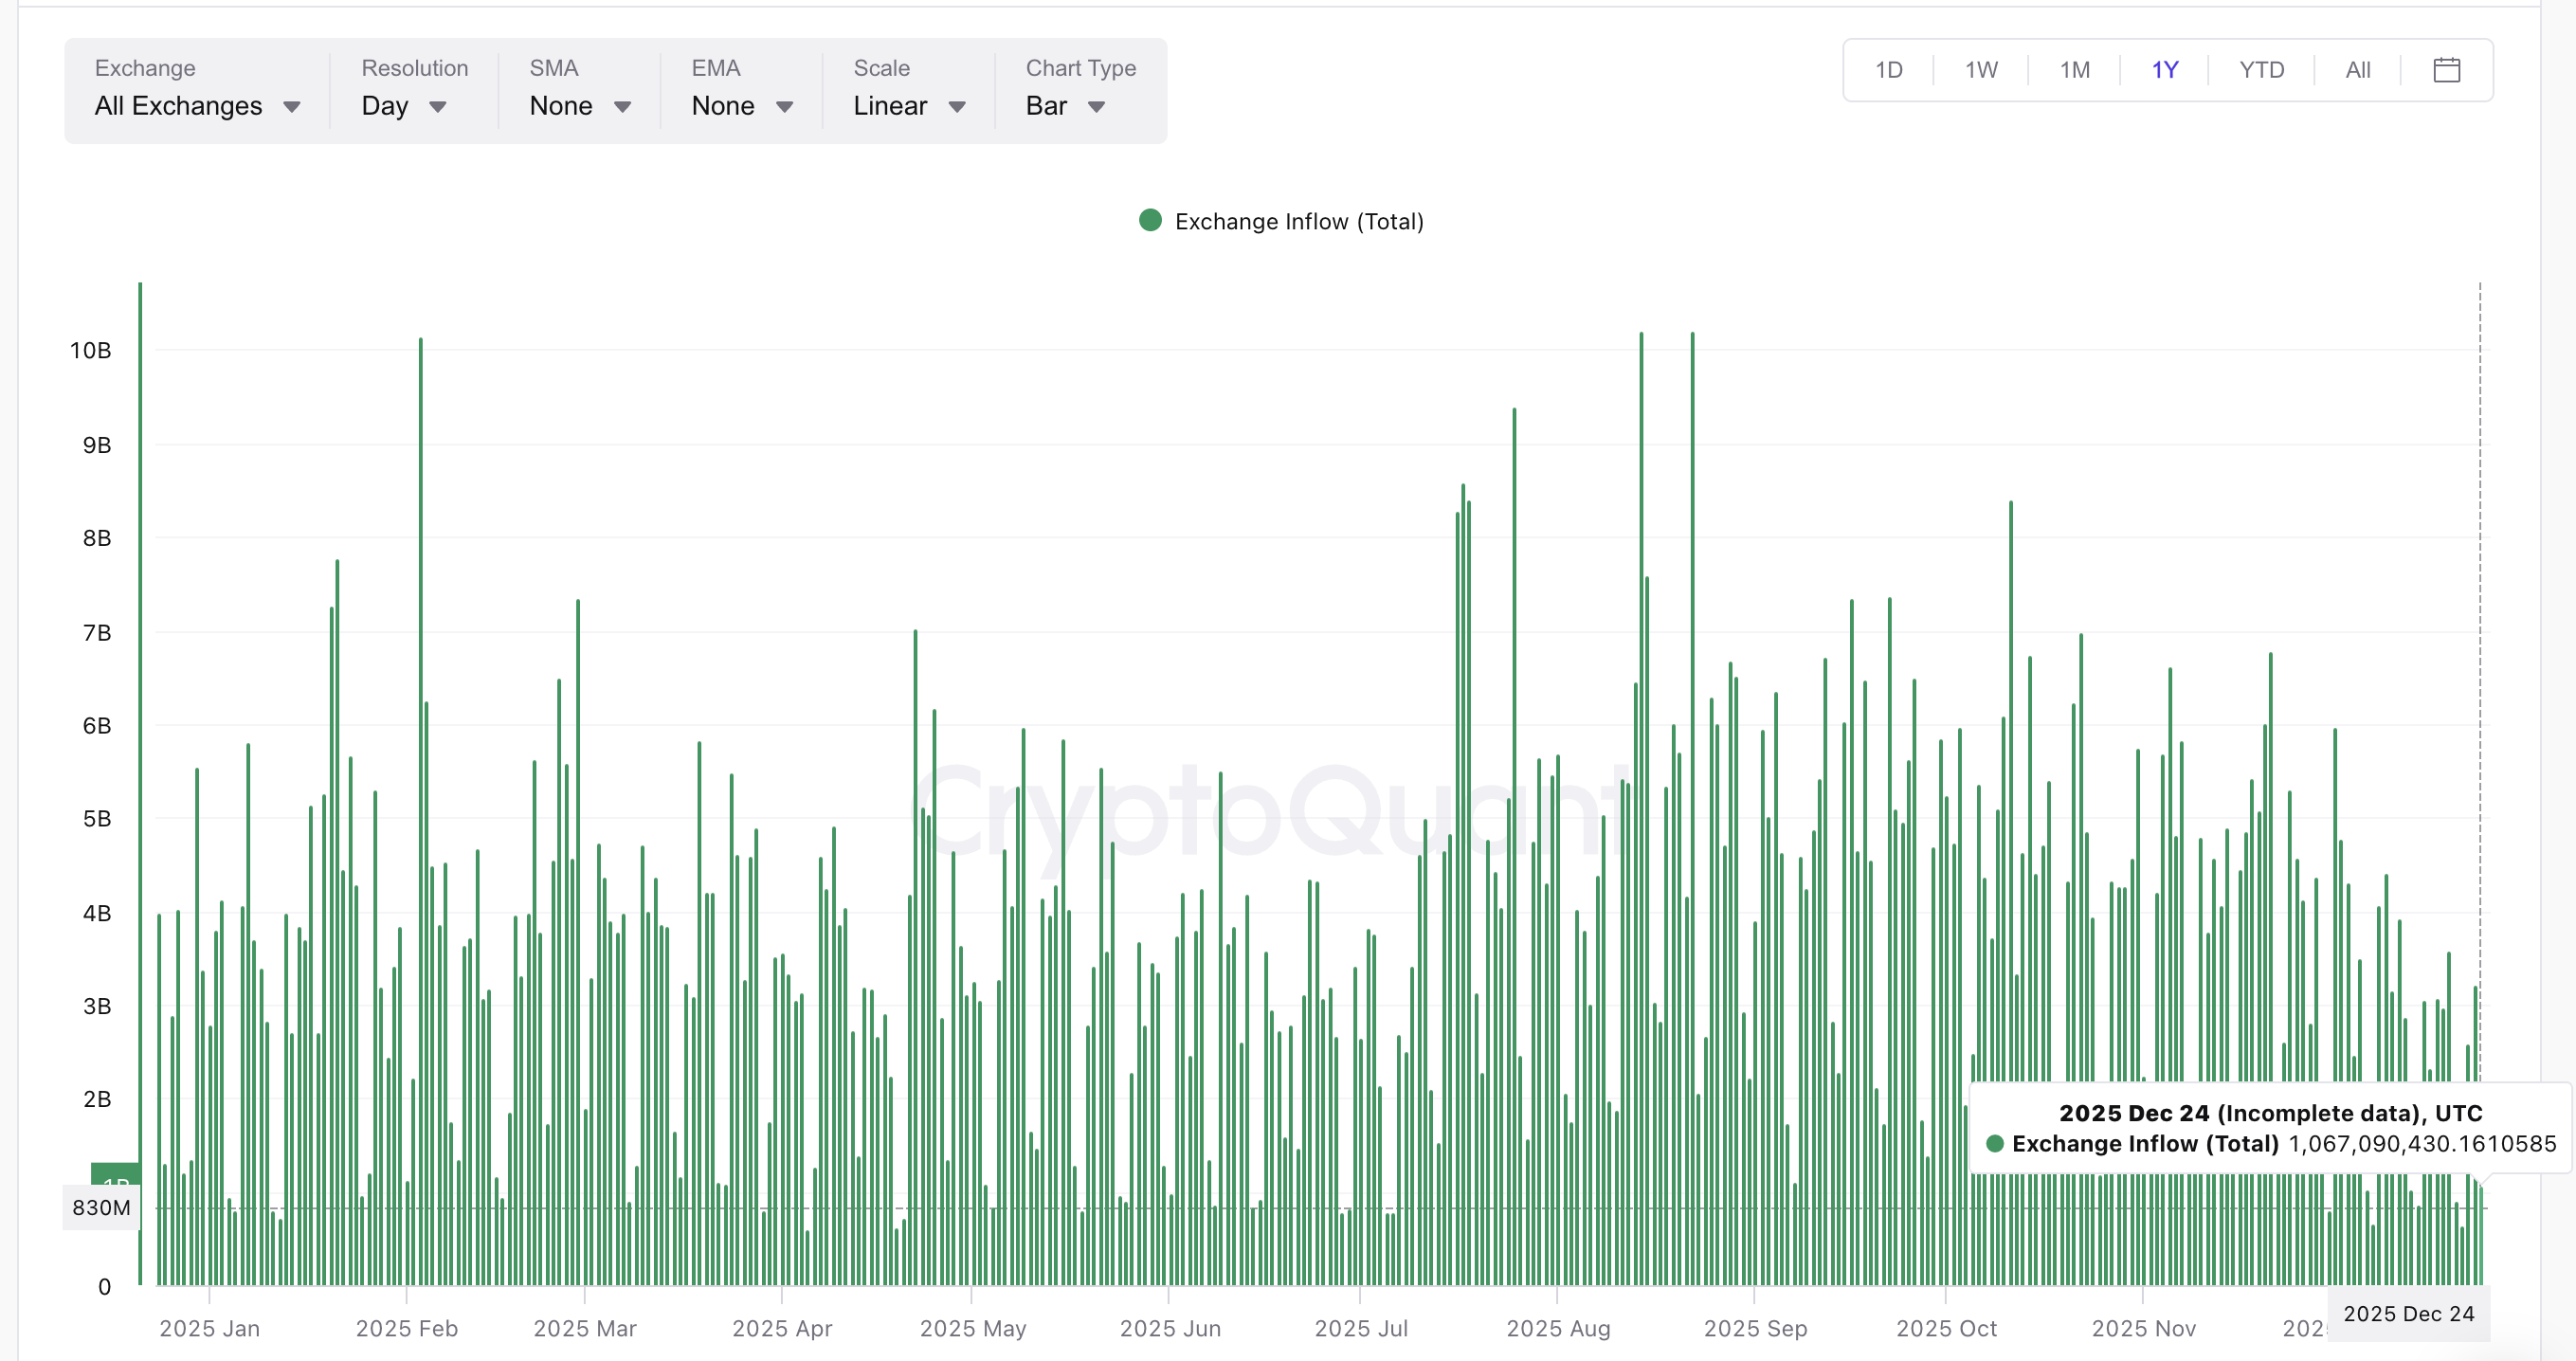Click the green Exchange Inflow legend dot
This screenshot has height=1361, width=2576.
coord(1151,220)
